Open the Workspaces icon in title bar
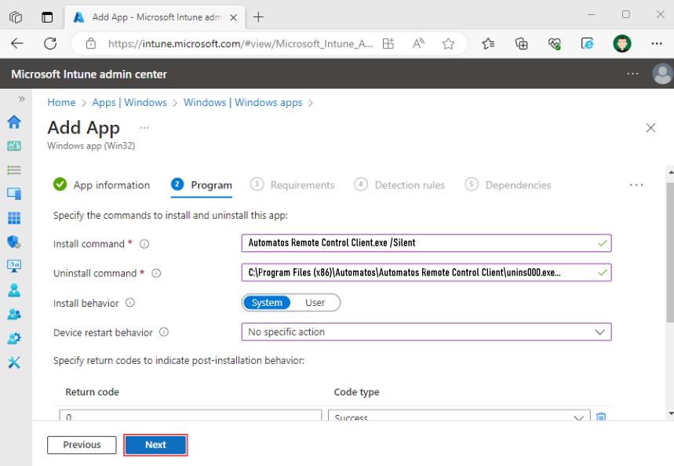The image size is (674, 466). [16, 17]
